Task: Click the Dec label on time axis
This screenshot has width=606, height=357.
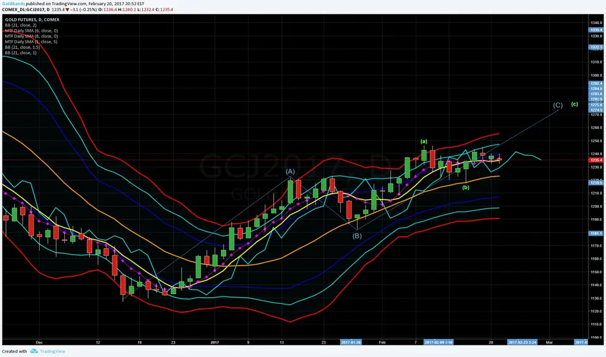Action: coord(38,342)
